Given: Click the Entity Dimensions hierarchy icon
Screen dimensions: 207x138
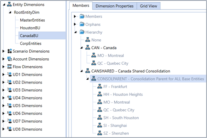Looking at the screenshot, I should [10, 5].
